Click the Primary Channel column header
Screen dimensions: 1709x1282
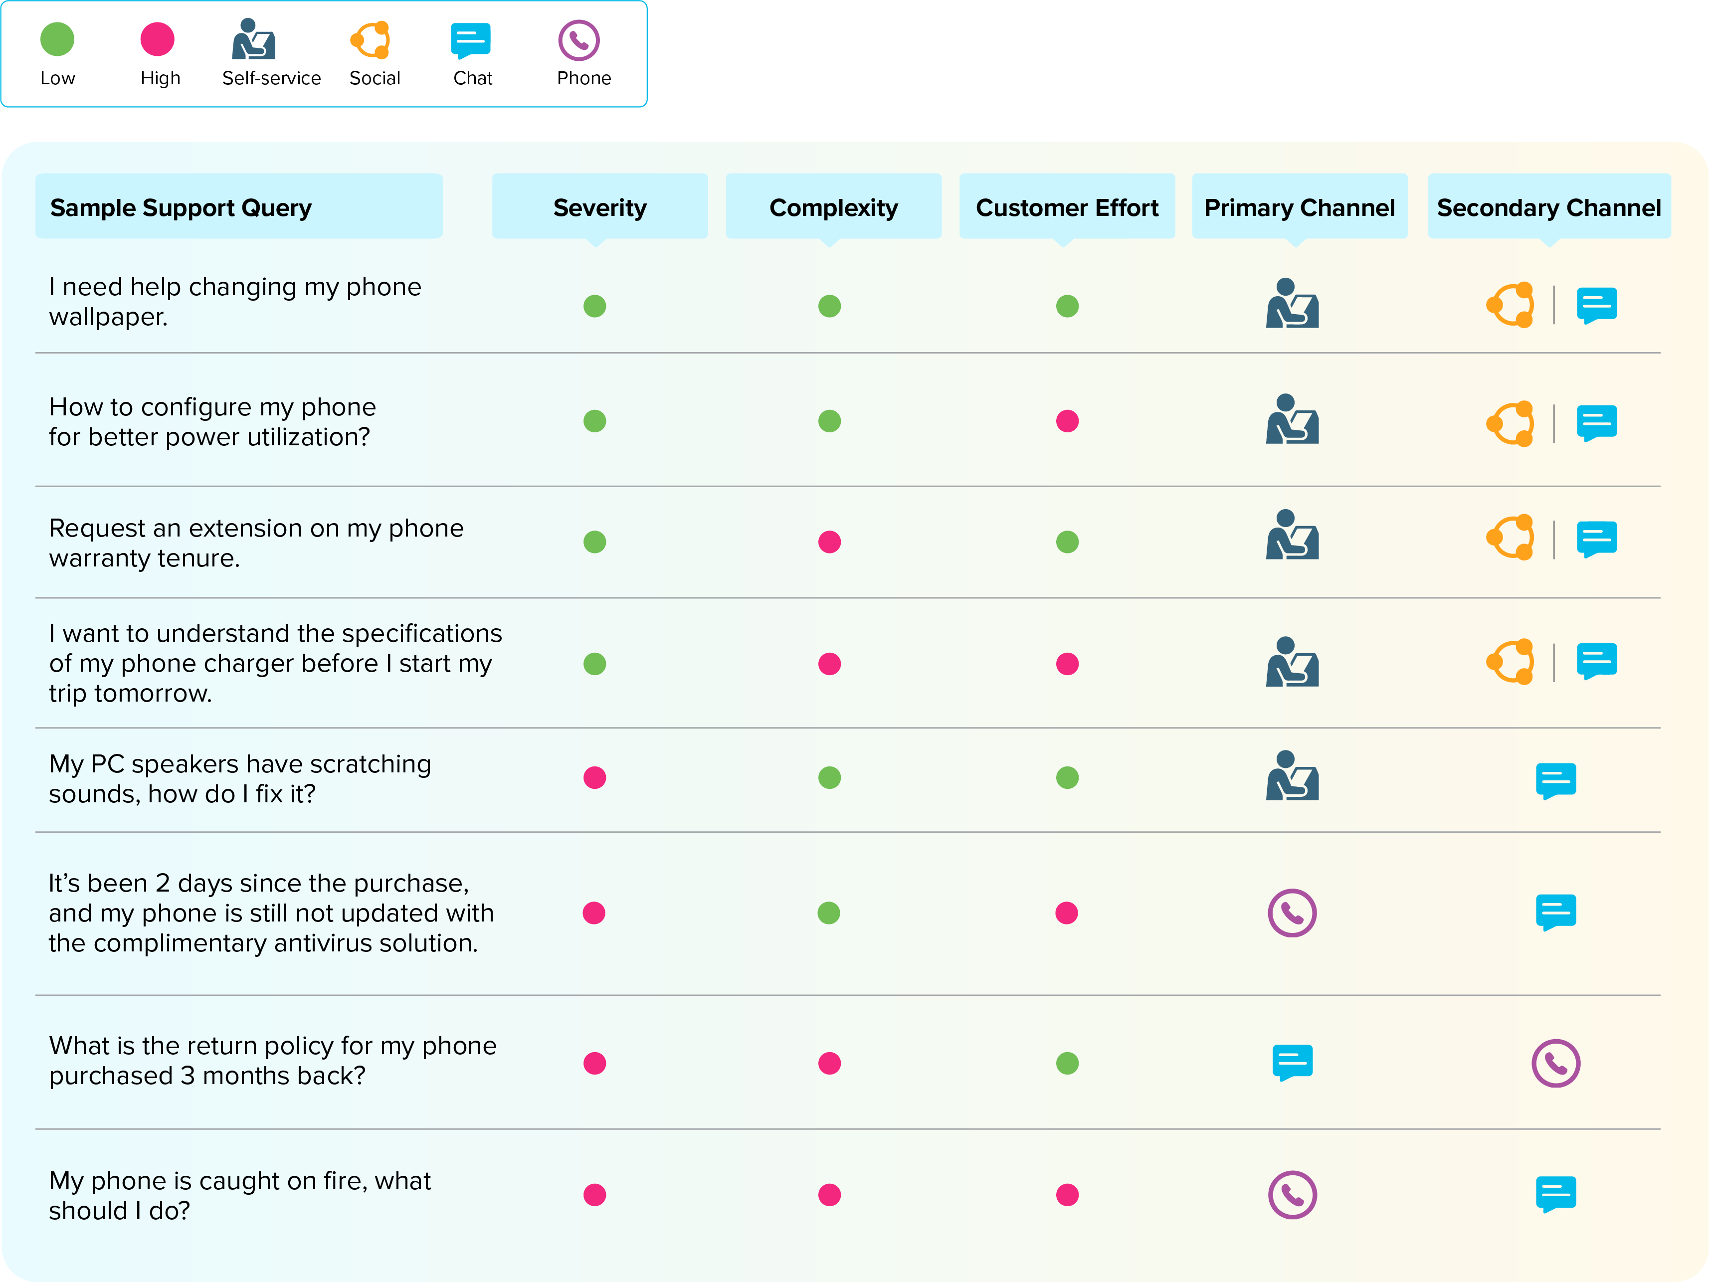[x=1300, y=206]
